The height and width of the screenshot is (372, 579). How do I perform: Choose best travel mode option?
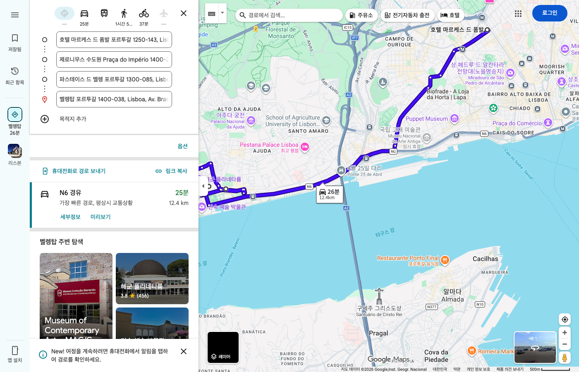(x=65, y=13)
